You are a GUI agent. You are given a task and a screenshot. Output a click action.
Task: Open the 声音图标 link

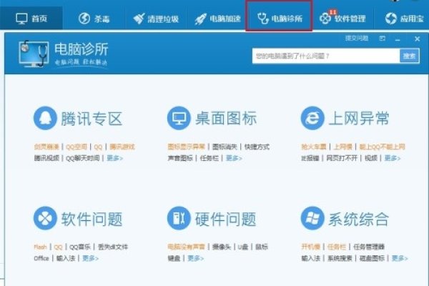pyautogui.click(x=180, y=158)
